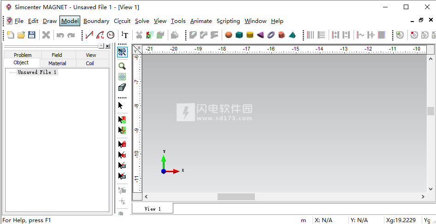
Task: Switch to the Object tab
Action: click(21, 62)
